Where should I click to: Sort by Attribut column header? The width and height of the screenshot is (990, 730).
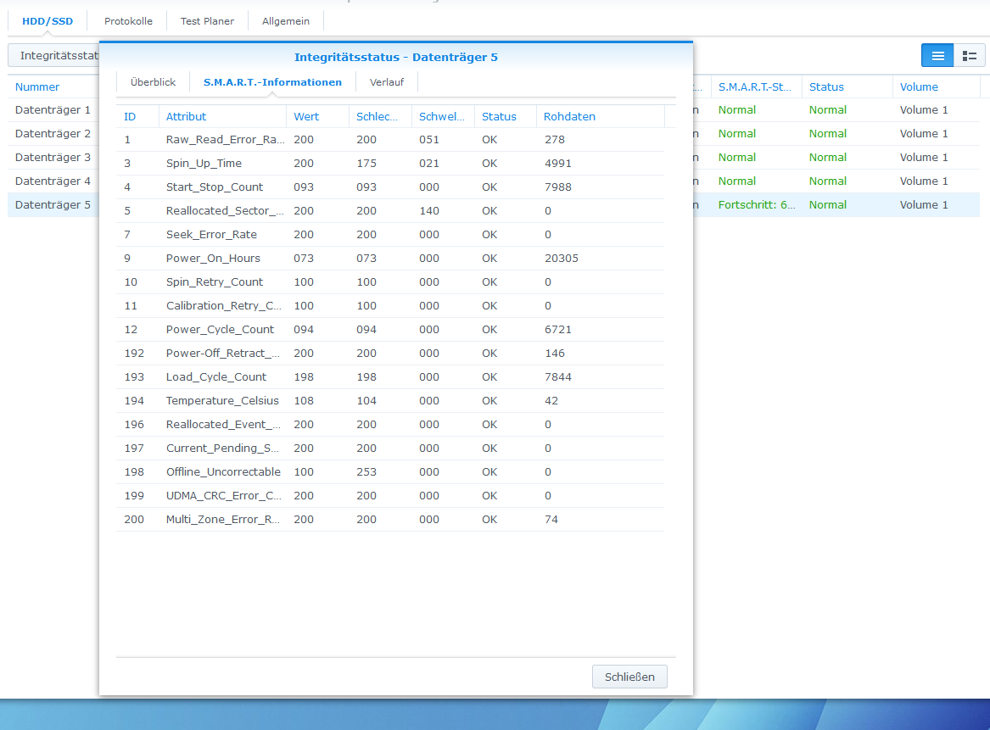[222, 116]
